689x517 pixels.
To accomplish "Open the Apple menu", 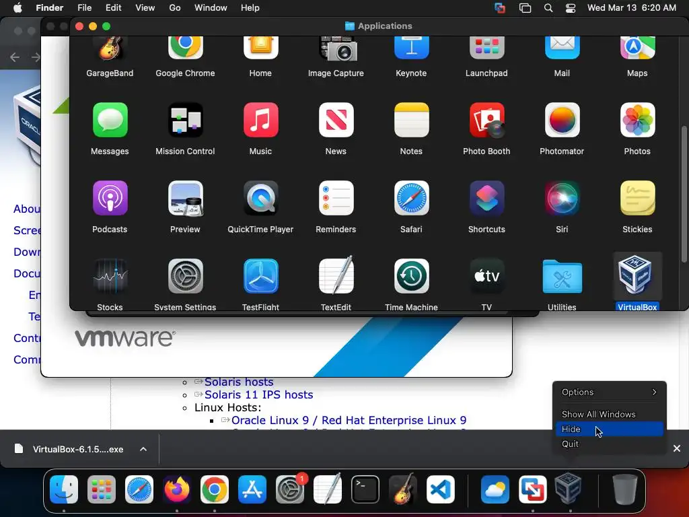I will pyautogui.click(x=17, y=8).
